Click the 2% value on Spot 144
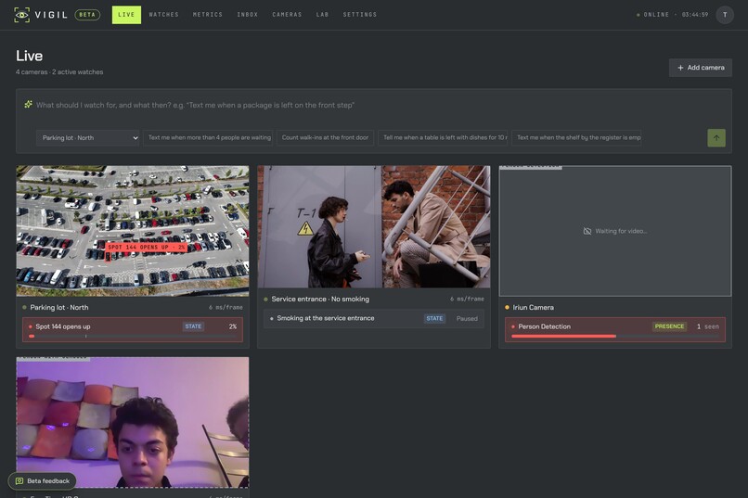This screenshot has width=748, height=498. click(x=233, y=326)
